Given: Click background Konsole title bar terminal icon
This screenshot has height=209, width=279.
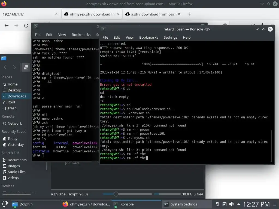Looking at the screenshot, I should coord(36,26).
